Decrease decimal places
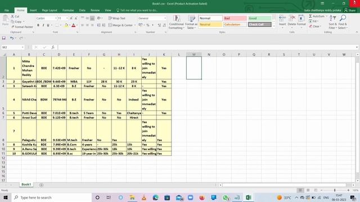The width and height of the screenshot is (360, 202). [164, 25]
